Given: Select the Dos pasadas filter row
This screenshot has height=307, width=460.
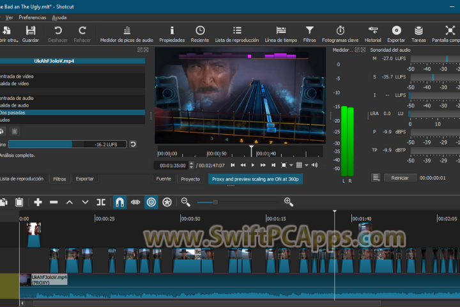Looking at the screenshot, I should tap(72, 113).
